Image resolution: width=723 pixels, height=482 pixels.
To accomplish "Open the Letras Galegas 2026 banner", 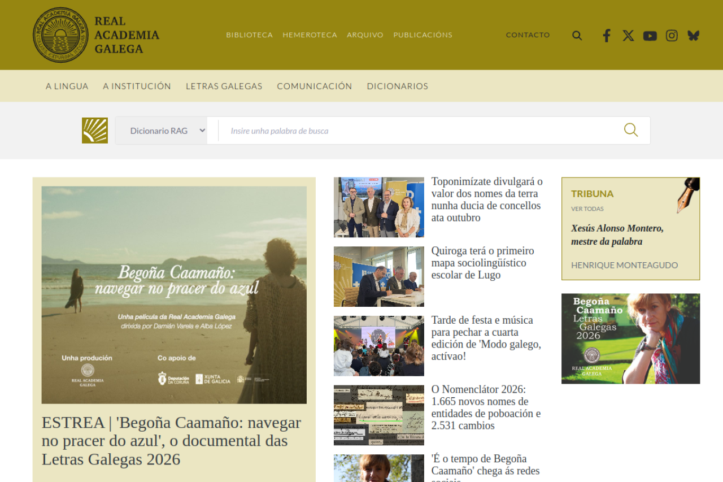I will click(x=630, y=338).
